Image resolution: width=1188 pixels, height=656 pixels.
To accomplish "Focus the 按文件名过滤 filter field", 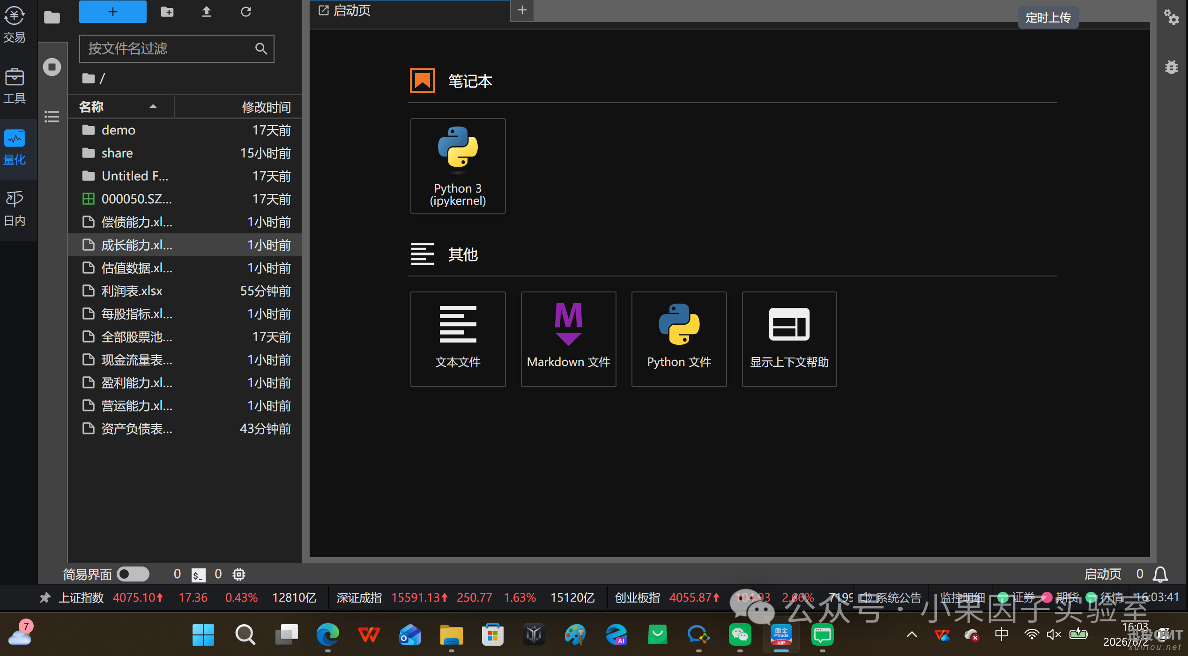I will point(177,48).
